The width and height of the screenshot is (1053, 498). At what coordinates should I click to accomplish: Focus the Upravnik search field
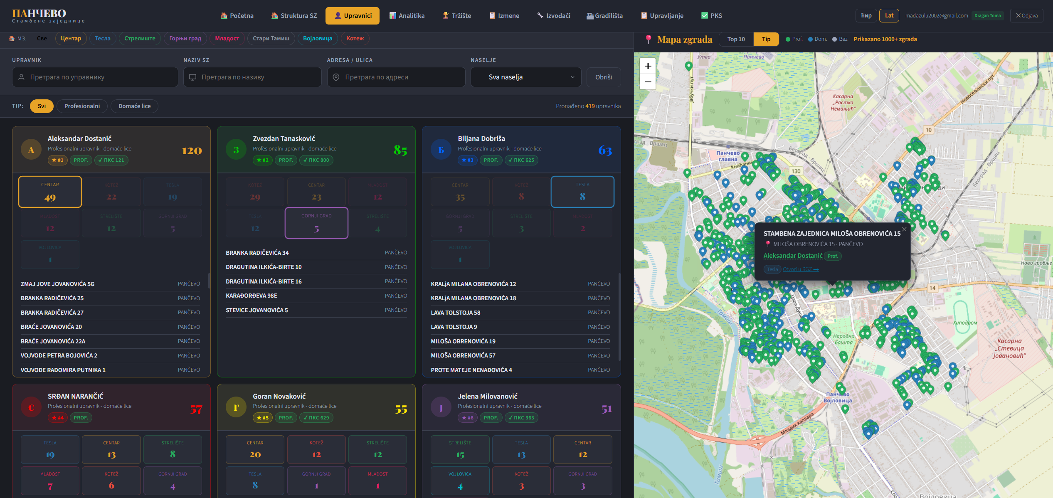(95, 77)
